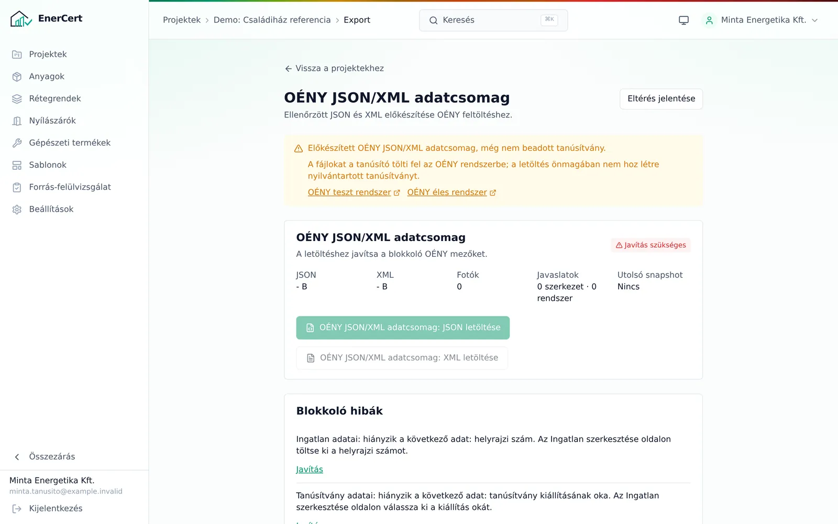The image size is (838, 524).
Task: Click the JSON size label
Action: click(x=306, y=275)
